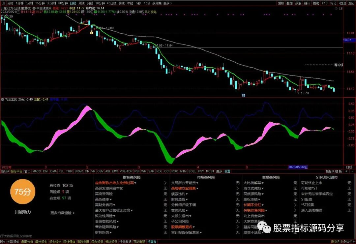
Task: Open F10 company info
Action: 325,3
